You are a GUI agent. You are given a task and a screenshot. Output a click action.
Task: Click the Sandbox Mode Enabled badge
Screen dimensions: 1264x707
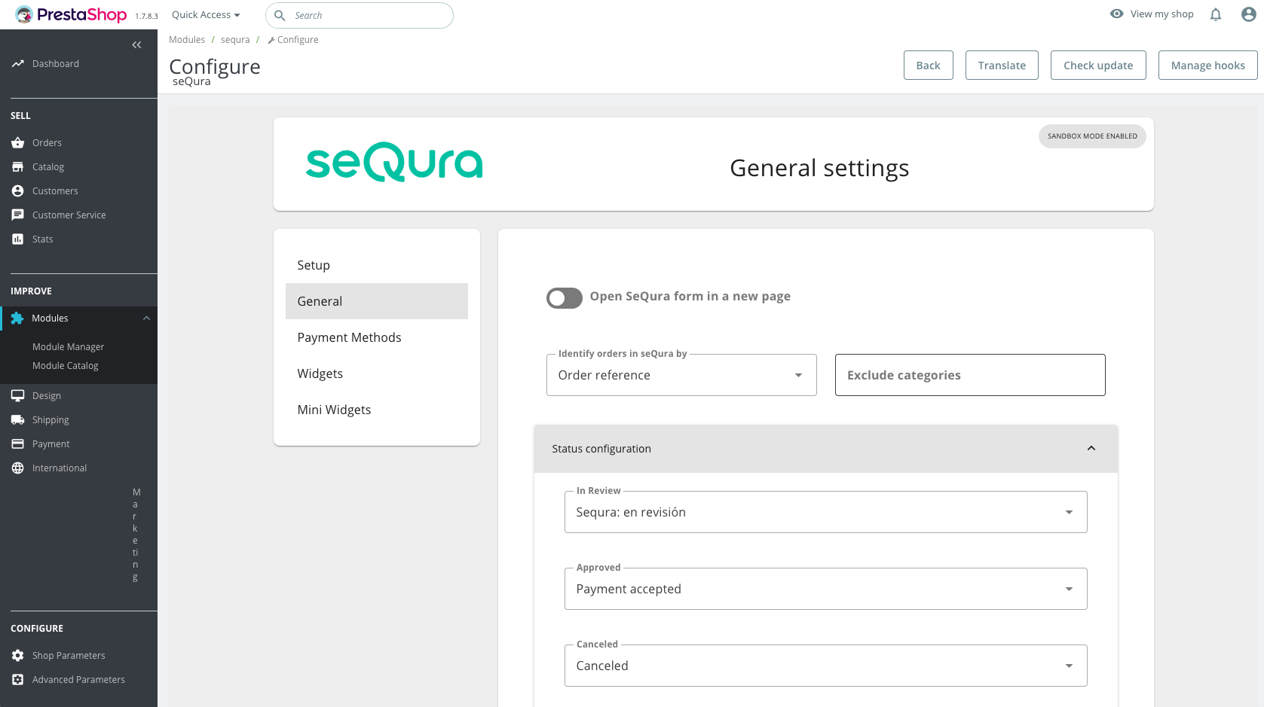click(x=1092, y=136)
